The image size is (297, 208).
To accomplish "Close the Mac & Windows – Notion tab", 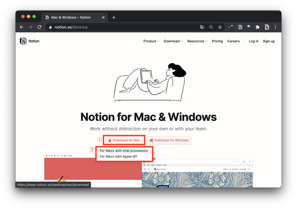I will (103, 17).
